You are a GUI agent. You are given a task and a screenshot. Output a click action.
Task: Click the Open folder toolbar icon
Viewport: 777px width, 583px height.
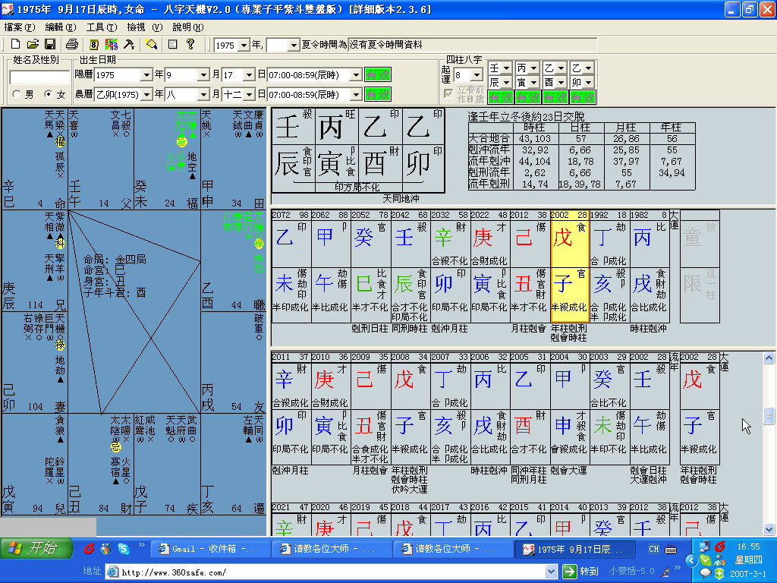pos(32,44)
